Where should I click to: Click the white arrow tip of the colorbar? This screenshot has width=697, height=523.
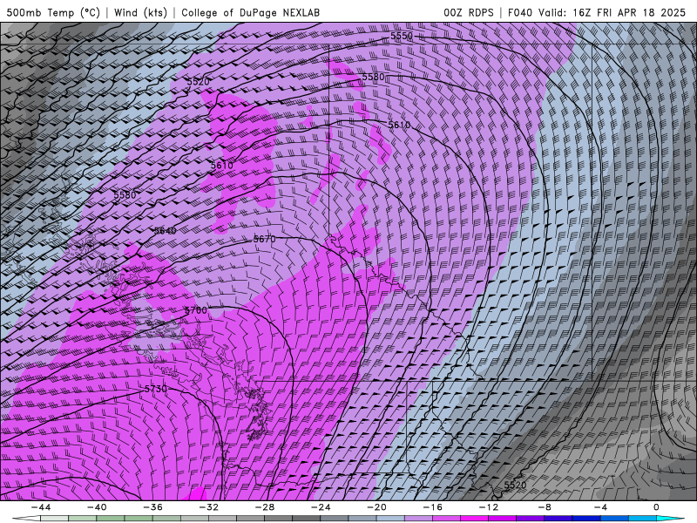click(x=26, y=519)
